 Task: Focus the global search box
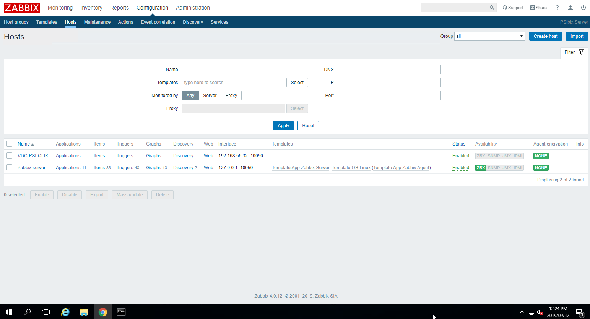455,8
